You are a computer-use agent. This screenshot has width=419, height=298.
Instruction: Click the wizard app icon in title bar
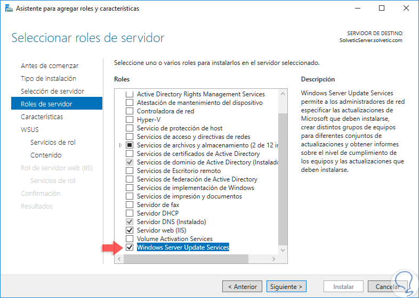(x=9, y=9)
